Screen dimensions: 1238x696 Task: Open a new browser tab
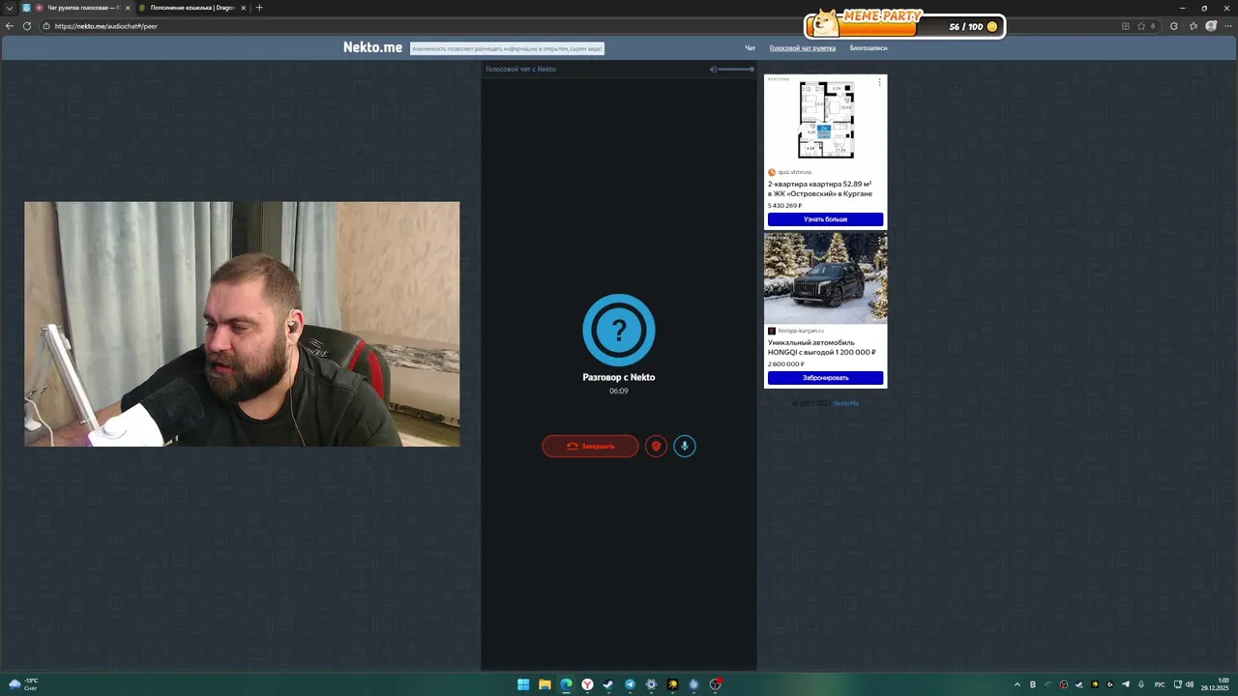(x=258, y=8)
